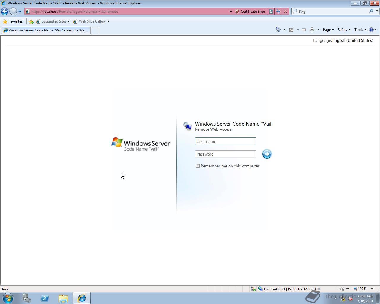This screenshot has height=304, width=380.
Task: Launch Server Manager from taskbar
Action: pyautogui.click(x=27, y=298)
